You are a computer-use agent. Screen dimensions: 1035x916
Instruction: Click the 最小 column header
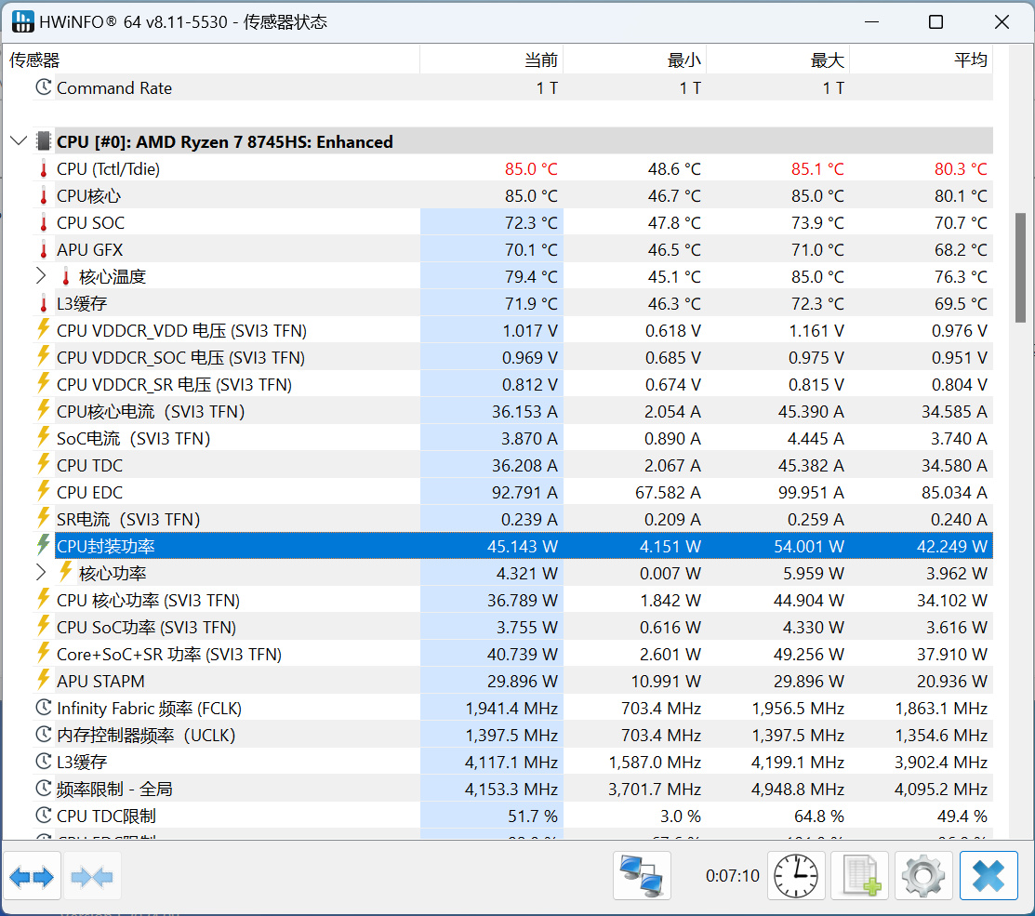tap(635, 60)
